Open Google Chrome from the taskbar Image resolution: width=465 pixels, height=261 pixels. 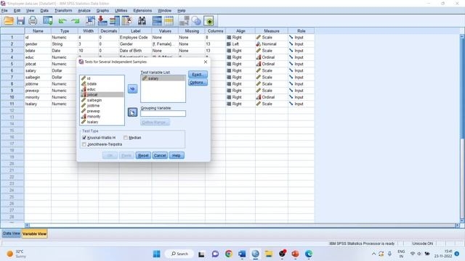click(229, 254)
